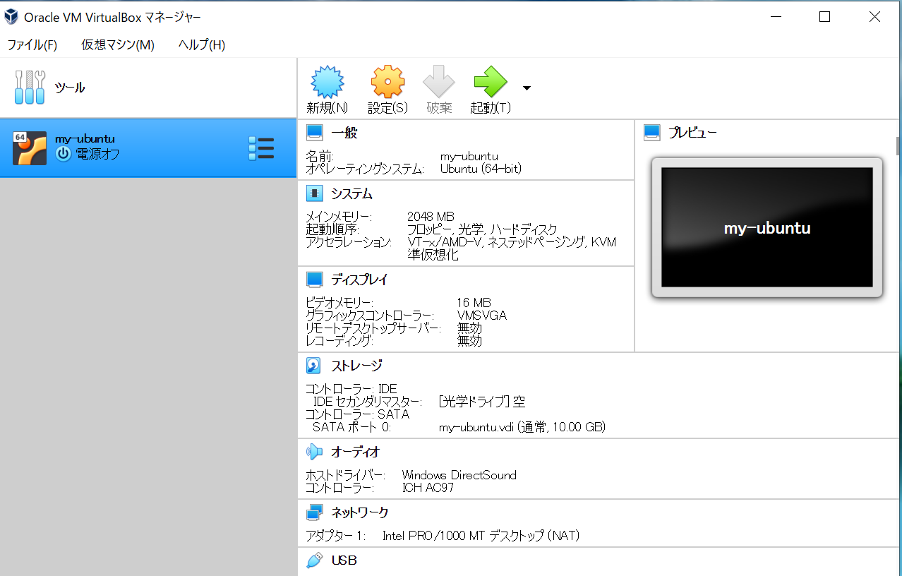The height and width of the screenshot is (576, 902).
Task: Open 設定(S) settings gear icon
Action: click(388, 82)
